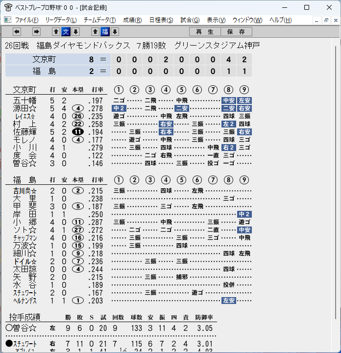Screen dimensions: 341x353
Task: Click up arrow beside 福 team icon
Action: tap(95, 32)
